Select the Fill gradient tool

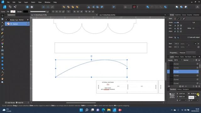pos(2,44)
